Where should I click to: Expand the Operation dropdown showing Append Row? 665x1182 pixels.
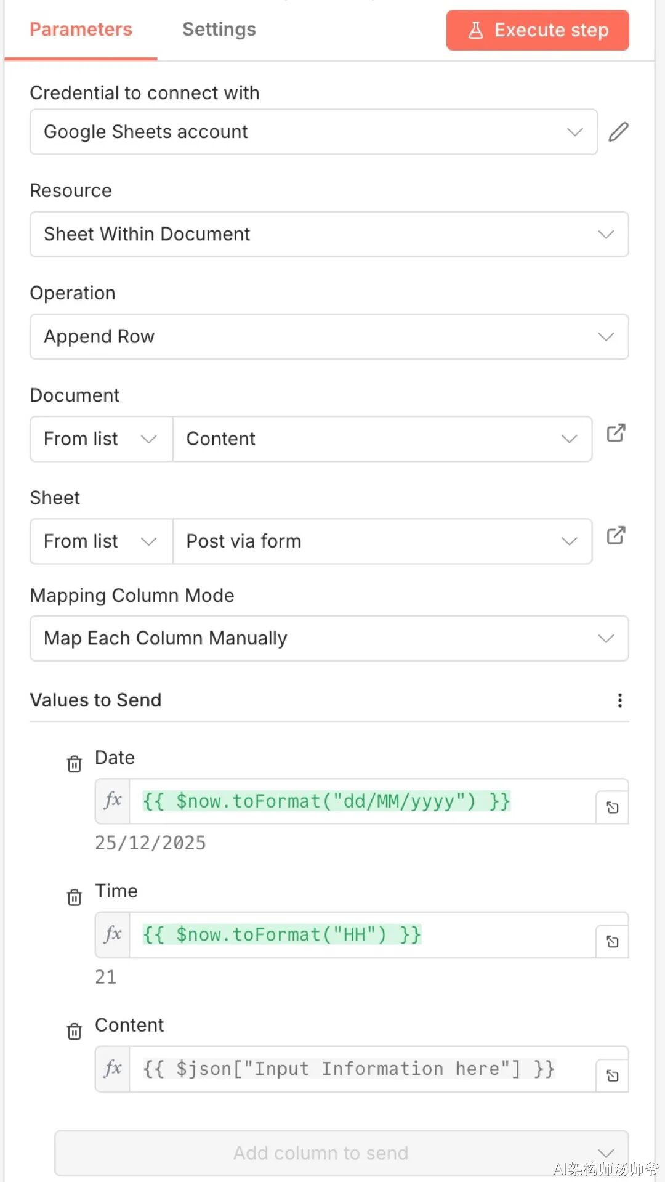(329, 337)
